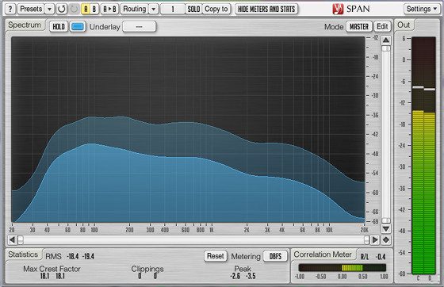Viewport: 444px width, 287px height.
Task: Open the Underlay selector
Action: 139,27
